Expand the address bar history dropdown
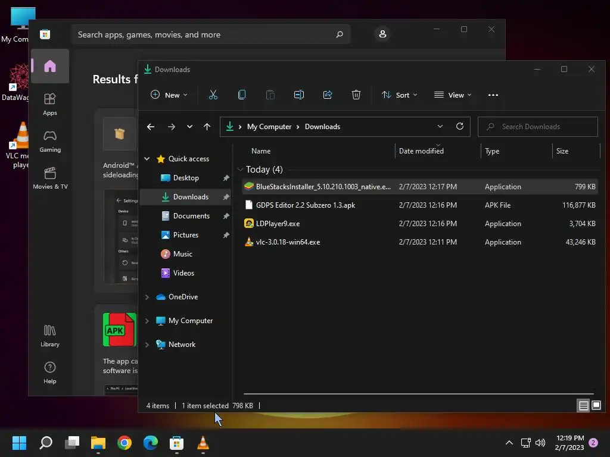Screen dimensions: 610x457 tap(440, 126)
